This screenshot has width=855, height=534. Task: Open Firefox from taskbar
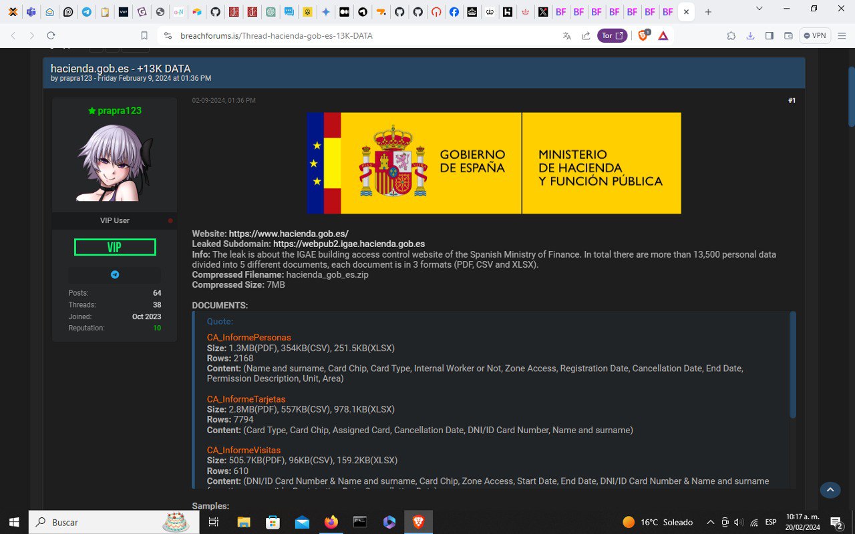pos(331,522)
